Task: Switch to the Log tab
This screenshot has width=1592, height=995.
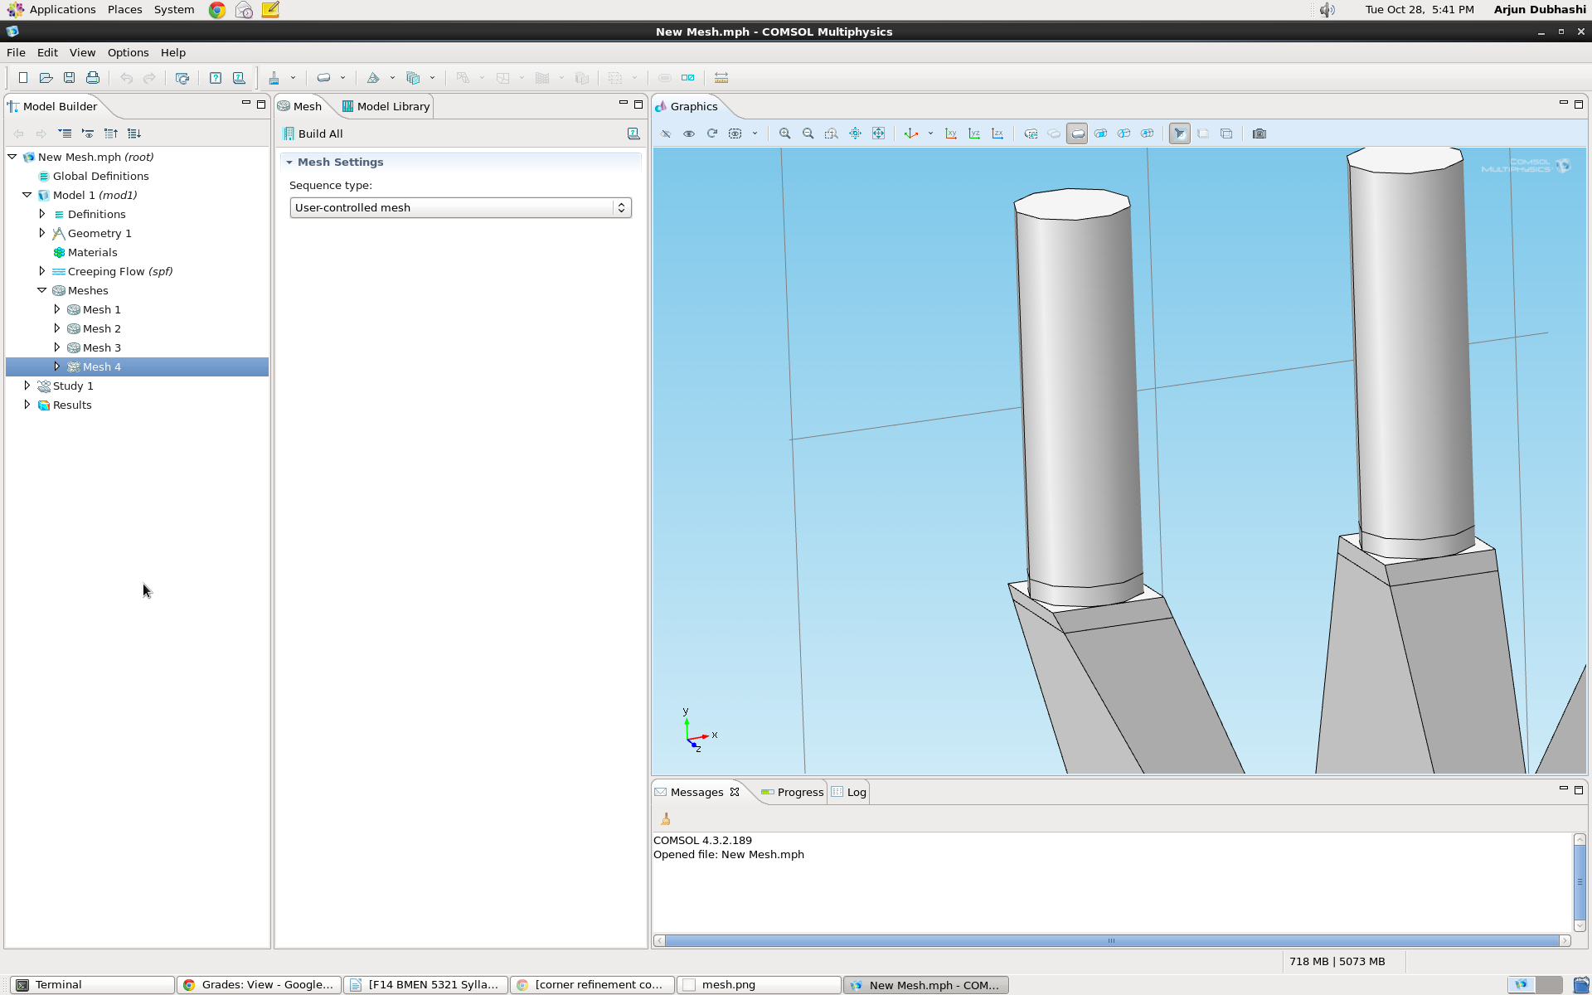Action: (x=849, y=792)
